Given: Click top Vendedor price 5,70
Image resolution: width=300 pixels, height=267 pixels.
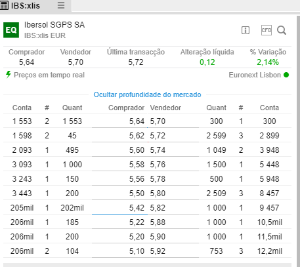Looking at the screenshot, I should pyautogui.click(x=75, y=62).
